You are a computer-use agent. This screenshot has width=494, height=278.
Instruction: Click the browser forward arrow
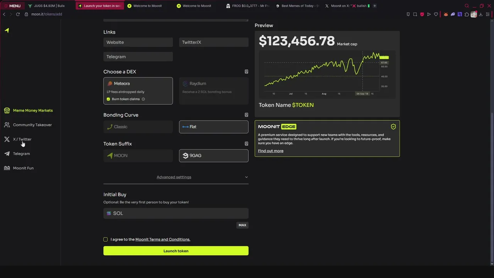[11, 14]
